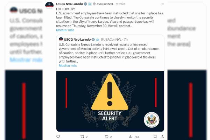Click verified badge beside top USCG Nvo Laredo
This screenshot has width=210, height=140.
[x=85, y=4]
